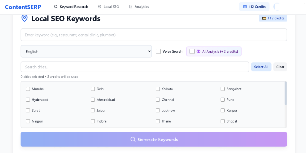Click the magnifier icon beside Keyword Research
306x153 pixels.
(56, 7)
